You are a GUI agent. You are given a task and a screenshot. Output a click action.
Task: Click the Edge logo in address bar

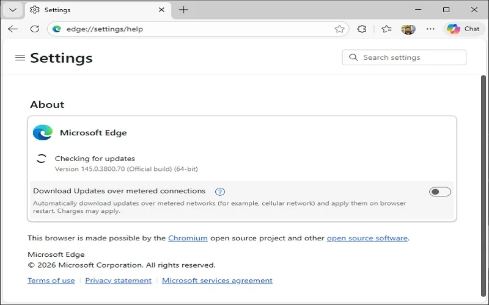click(57, 29)
